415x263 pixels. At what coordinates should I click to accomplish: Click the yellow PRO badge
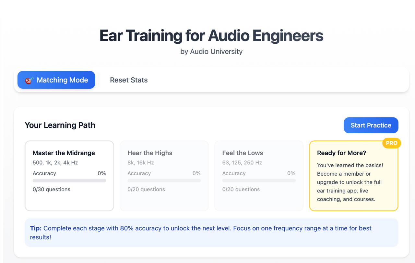click(x=391, y=143)
